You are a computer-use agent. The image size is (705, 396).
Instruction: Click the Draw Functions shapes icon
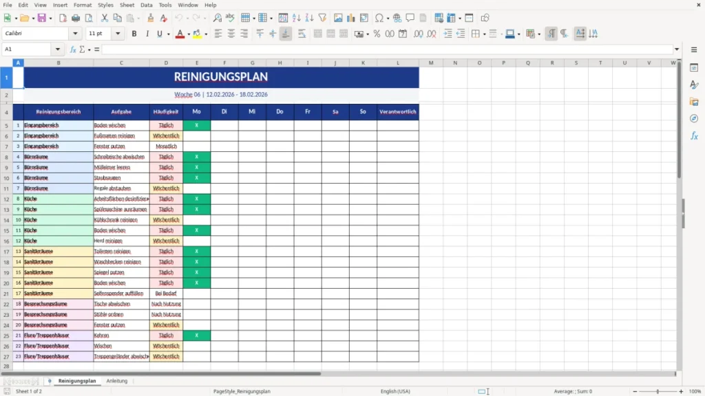[x=485, y=18]
